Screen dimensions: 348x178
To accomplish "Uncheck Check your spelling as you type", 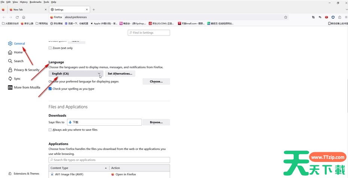I will click(x=50, y=89).
